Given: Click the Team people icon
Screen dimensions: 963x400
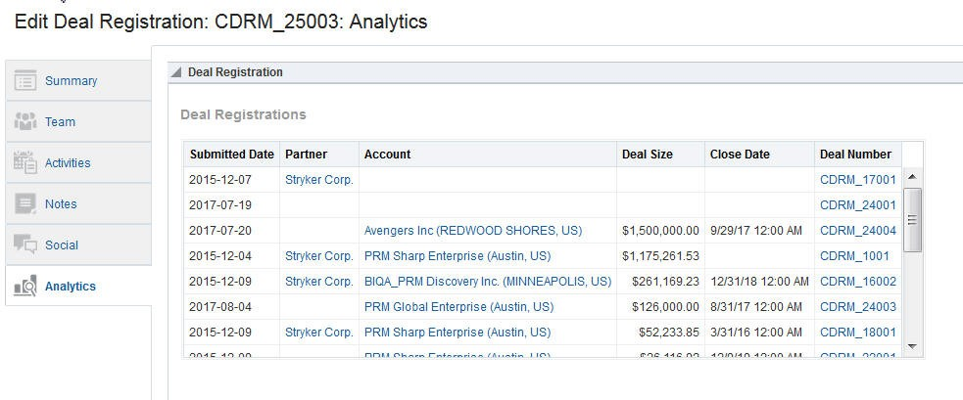Looking at the screenshot, I should point(25,122).
